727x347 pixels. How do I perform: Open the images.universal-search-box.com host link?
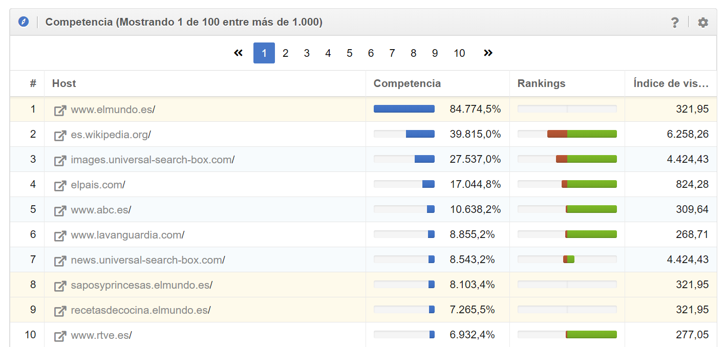pos(152,160)
